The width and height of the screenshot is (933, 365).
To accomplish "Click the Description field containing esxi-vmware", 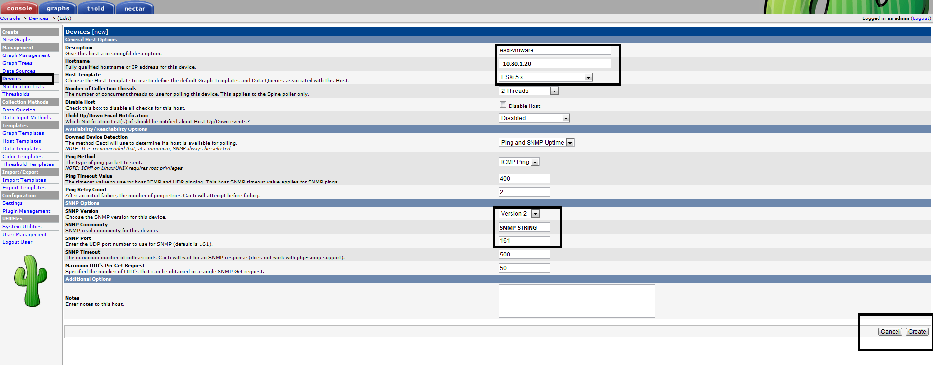I will [x=555, y=50].
